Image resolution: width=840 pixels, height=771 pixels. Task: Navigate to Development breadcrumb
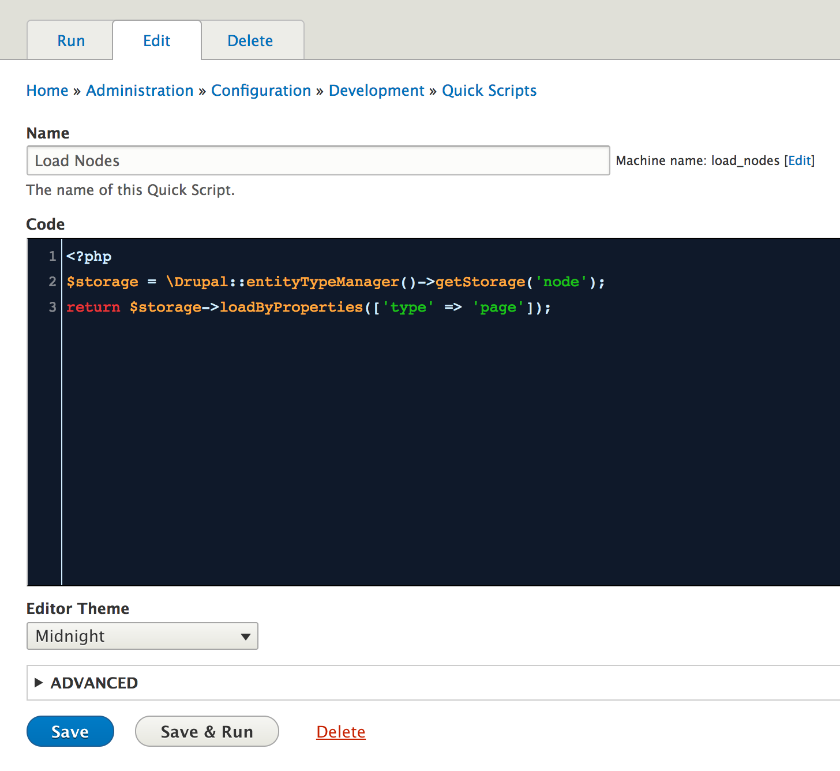coord(376,91)
